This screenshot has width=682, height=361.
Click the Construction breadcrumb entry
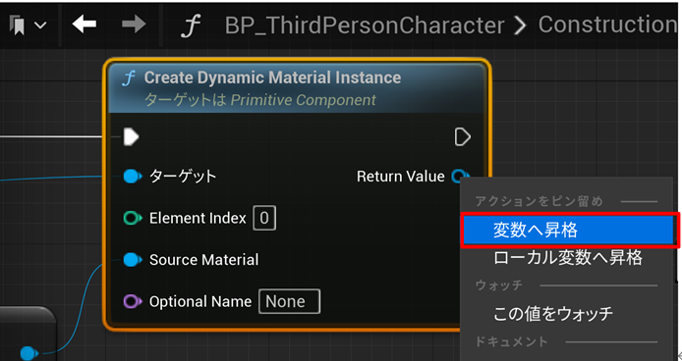pos(607,25)
